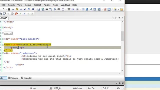Apply italic formatting from toolbar
The image size is (160, 90).
click(3, 9)
